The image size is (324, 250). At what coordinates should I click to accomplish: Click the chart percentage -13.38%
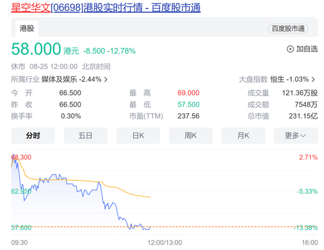point(306,228)
